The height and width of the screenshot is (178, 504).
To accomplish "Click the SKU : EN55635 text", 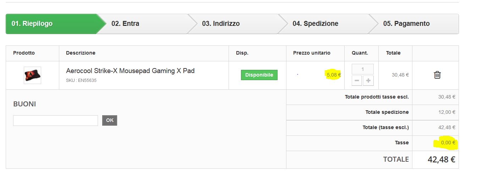I will click(x=81, y=80).
